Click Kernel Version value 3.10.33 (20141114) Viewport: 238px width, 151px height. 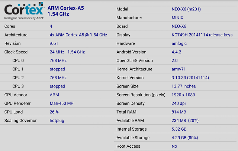[x=190, y=78]
